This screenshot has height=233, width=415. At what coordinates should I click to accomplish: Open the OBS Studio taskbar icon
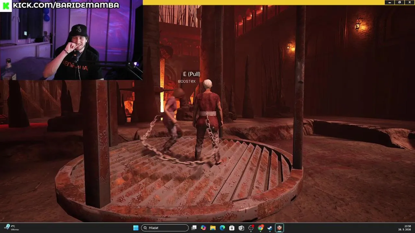point(251,228)
